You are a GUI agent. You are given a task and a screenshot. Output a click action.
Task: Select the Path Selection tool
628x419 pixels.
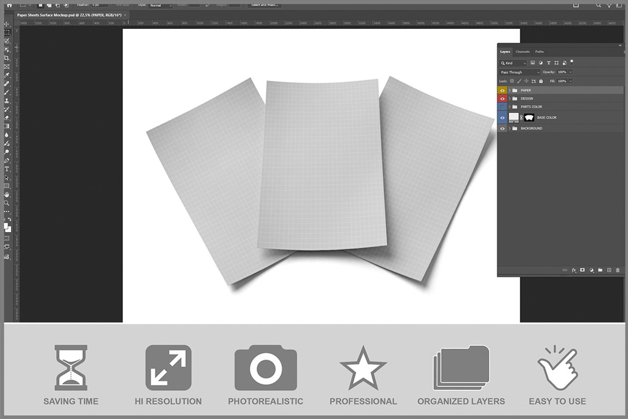point(7,178)
